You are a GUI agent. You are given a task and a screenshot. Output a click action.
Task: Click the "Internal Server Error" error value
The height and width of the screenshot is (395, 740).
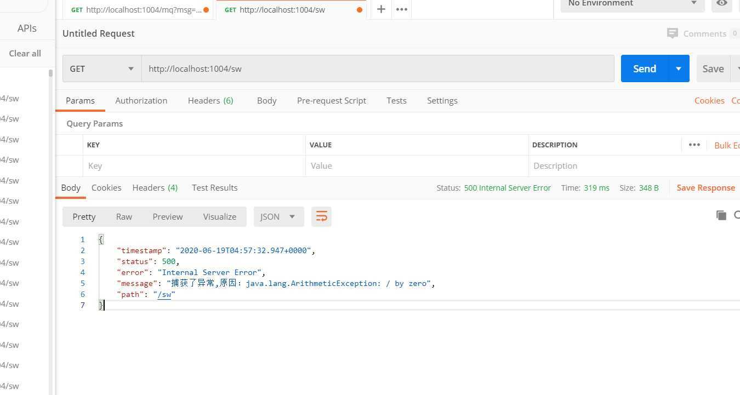pyautogui.click(x=209, y=272)
